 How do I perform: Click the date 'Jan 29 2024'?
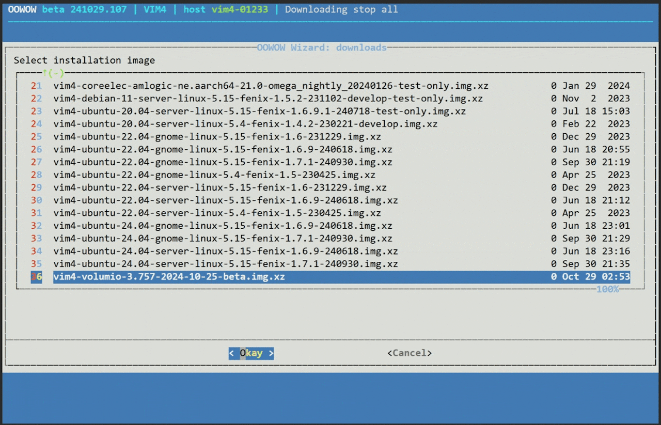pyautogui.click(x=596, y=86)
